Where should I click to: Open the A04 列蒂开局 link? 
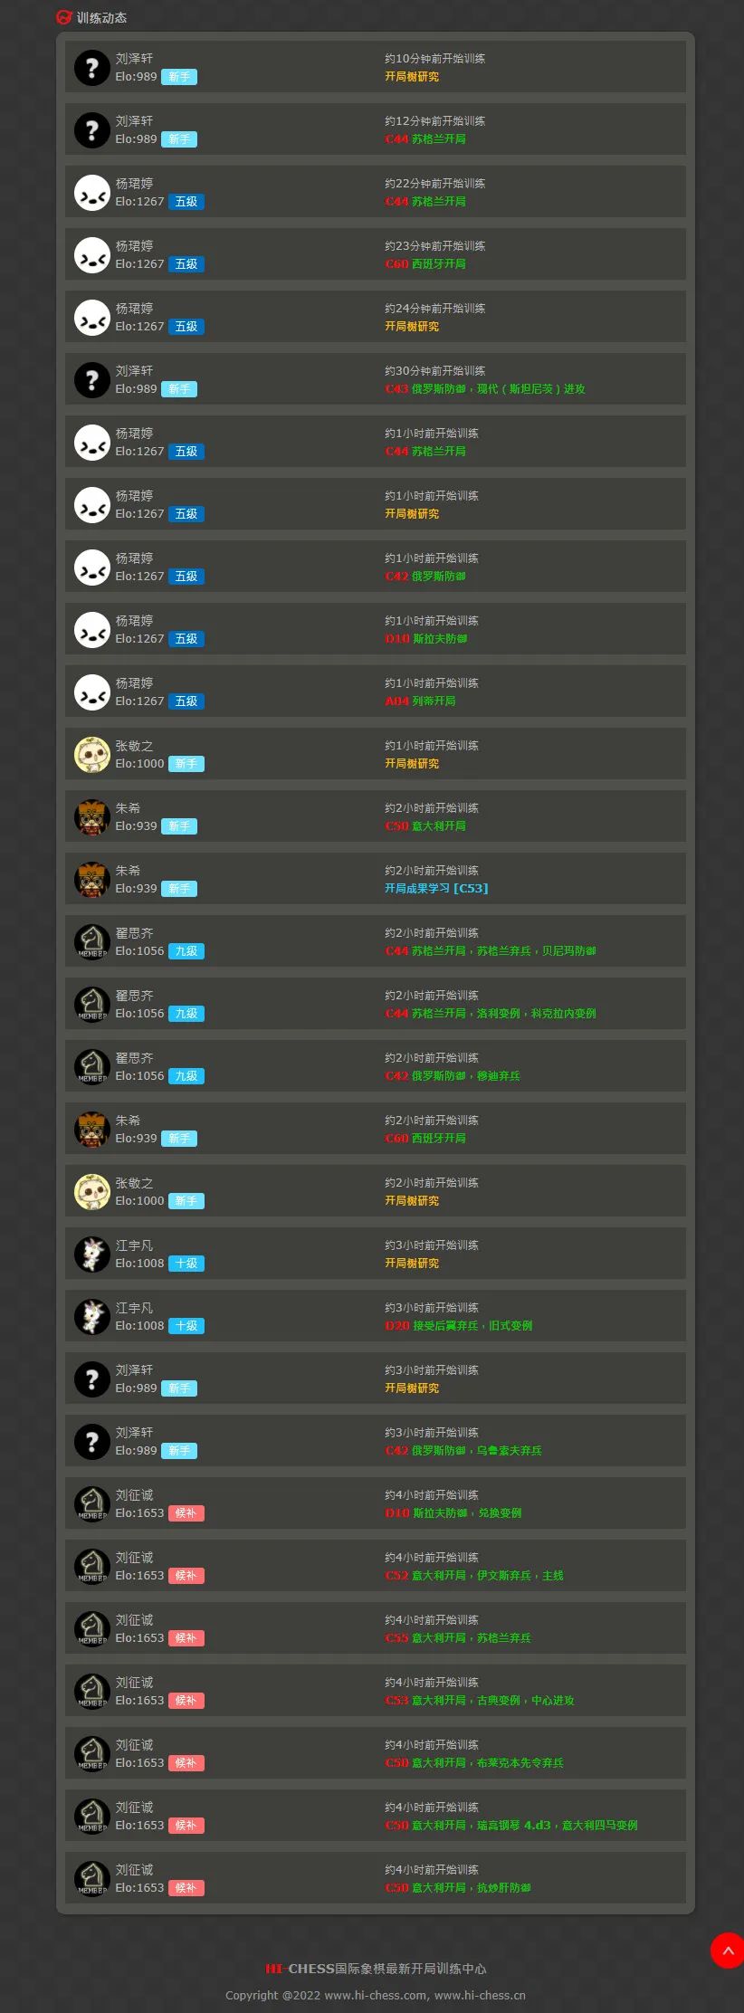tap(420, 701)
